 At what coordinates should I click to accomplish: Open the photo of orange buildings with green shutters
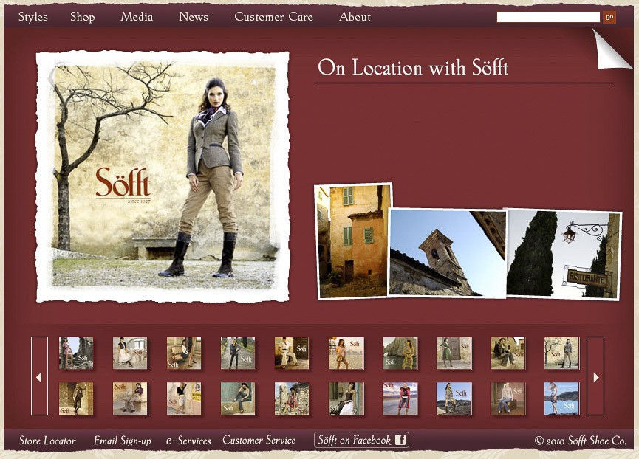coord(352,241)
